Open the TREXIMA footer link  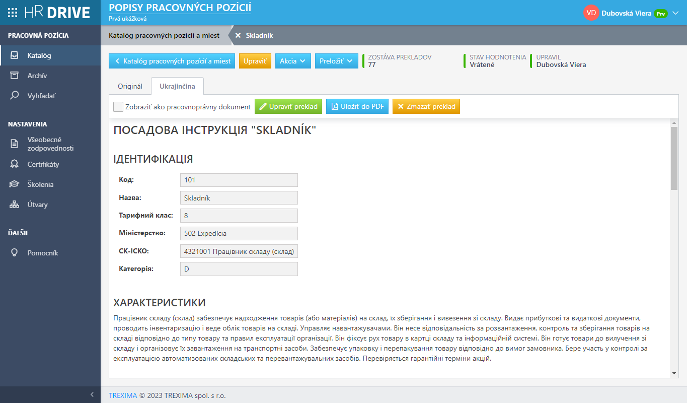pyautogui.click(x=123, y=395)
